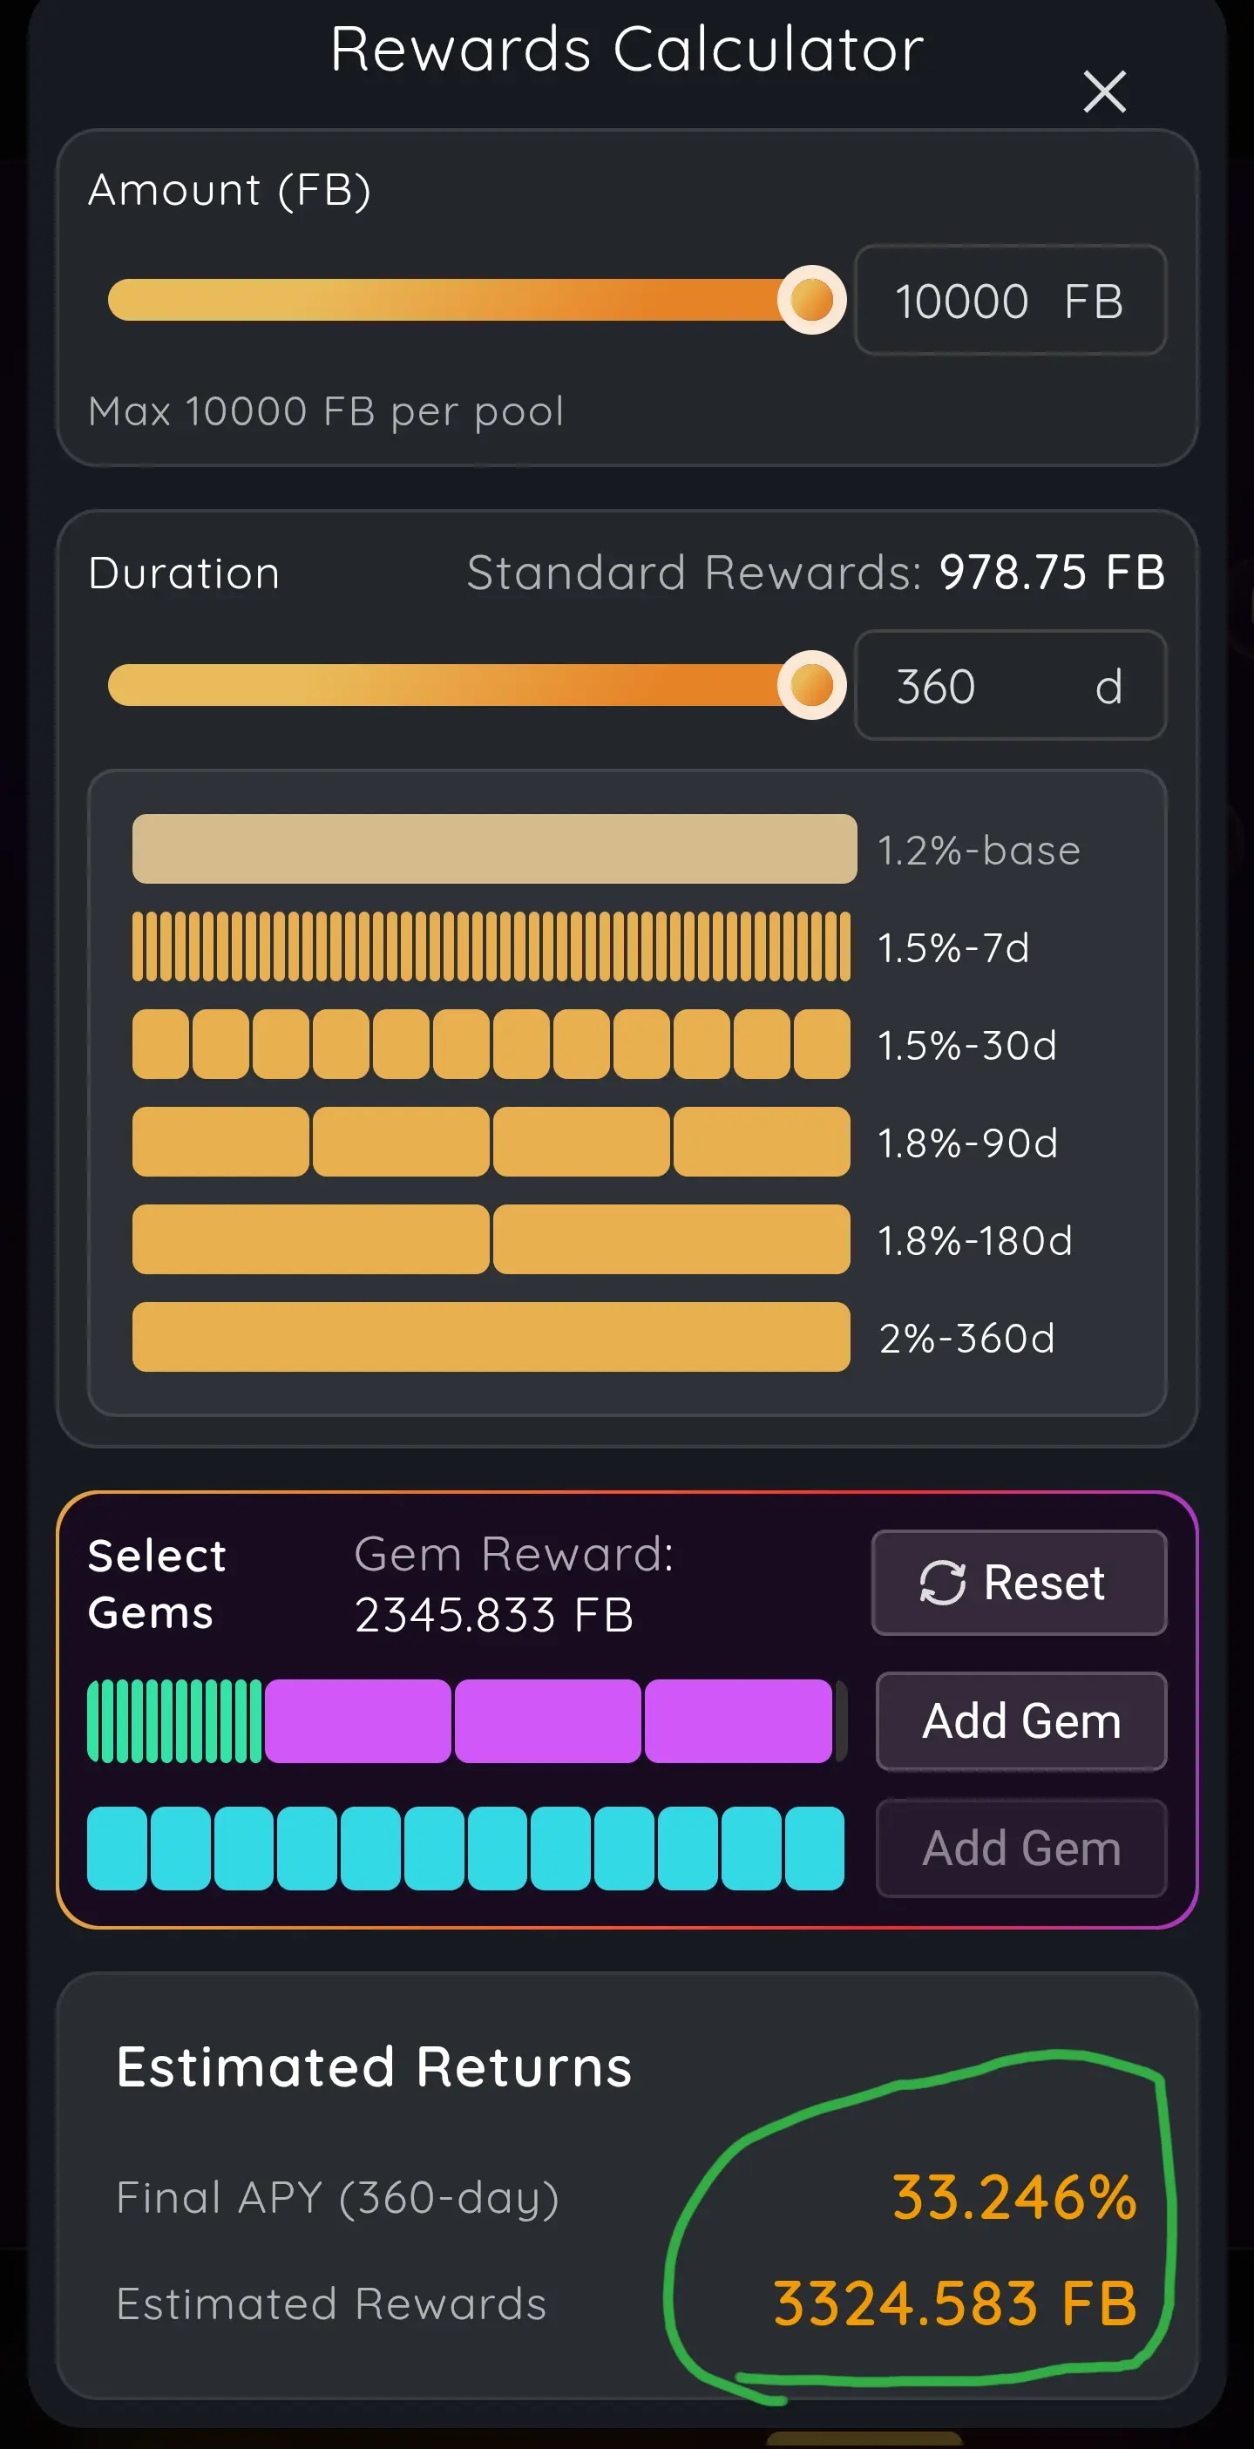The image size is (1254, 2449).
Task: Click the first purple gem block
Action: point(357,1722)
